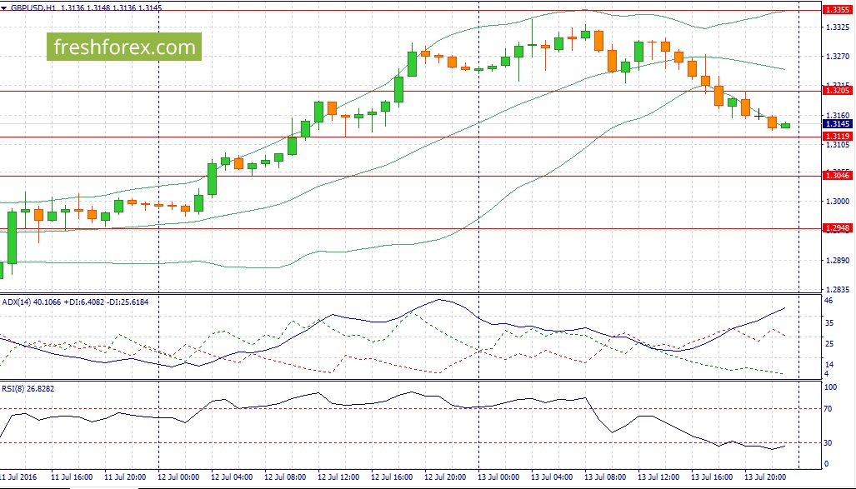
Task: Click the RSI 30 oversold level label
Action: (828, 442)
